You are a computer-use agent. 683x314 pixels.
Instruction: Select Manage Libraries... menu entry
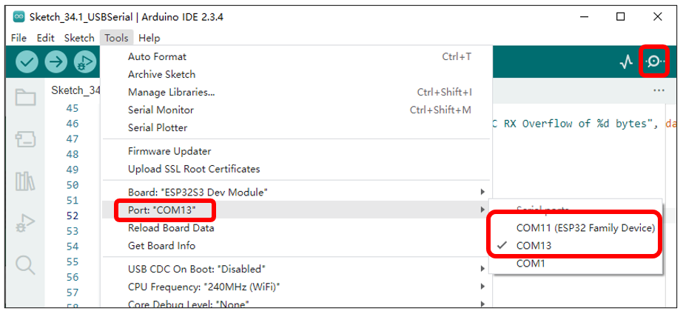coord(296,93)
